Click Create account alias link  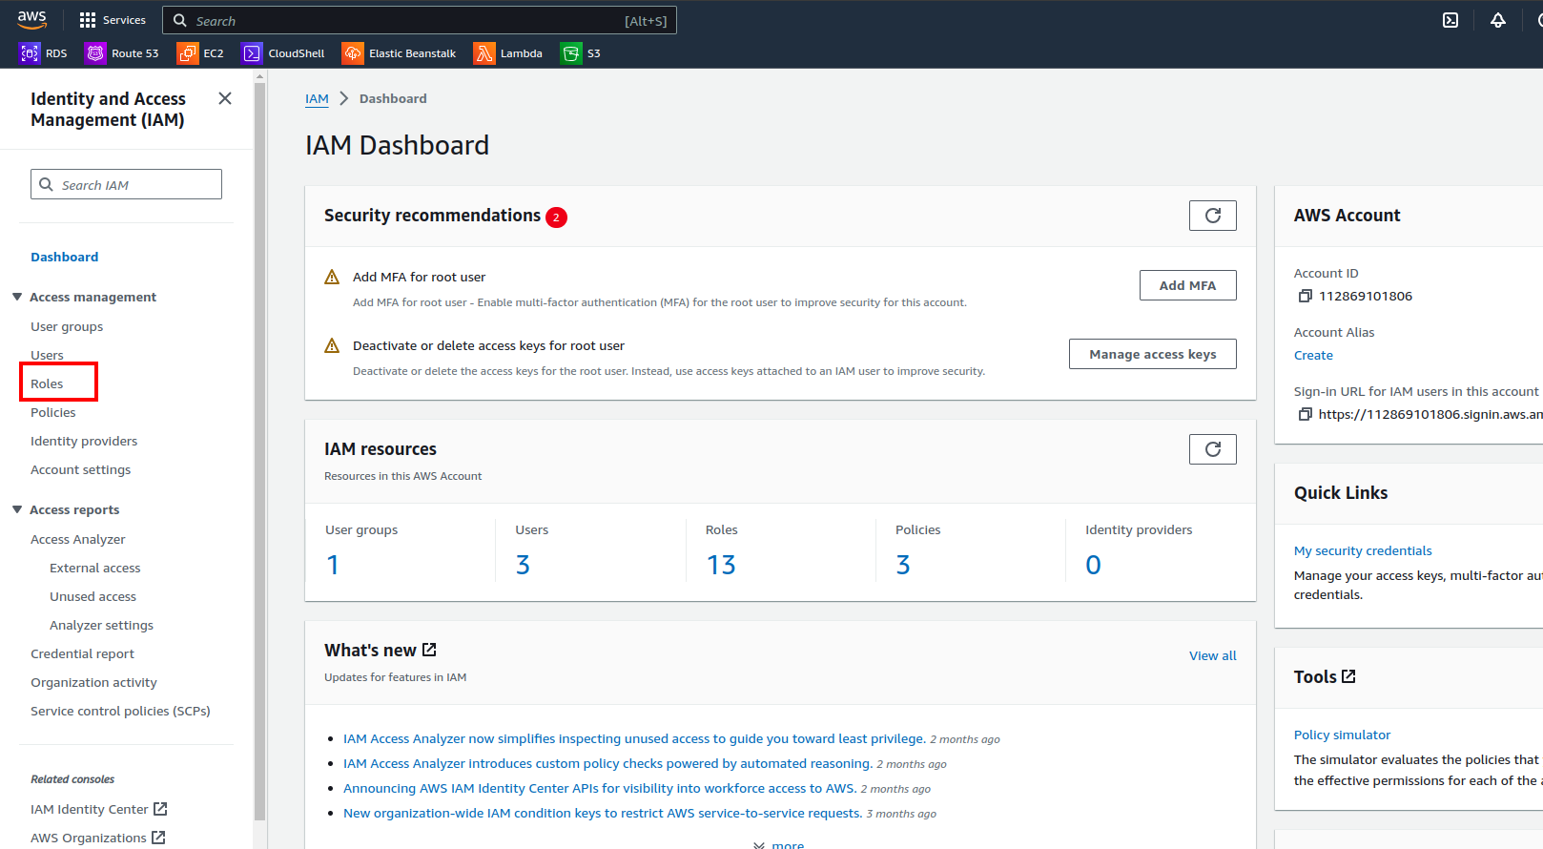[x=1313, y=355]
